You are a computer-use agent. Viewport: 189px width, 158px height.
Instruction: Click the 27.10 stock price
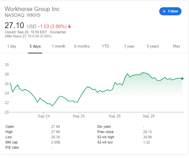(14, 25)
